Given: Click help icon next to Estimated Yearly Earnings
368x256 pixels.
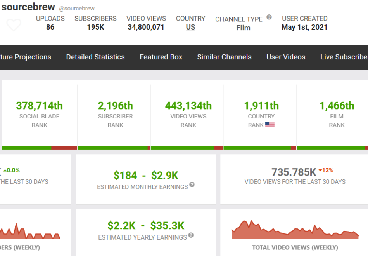Looking at the screenshot, I should click(x=191, y=235).
